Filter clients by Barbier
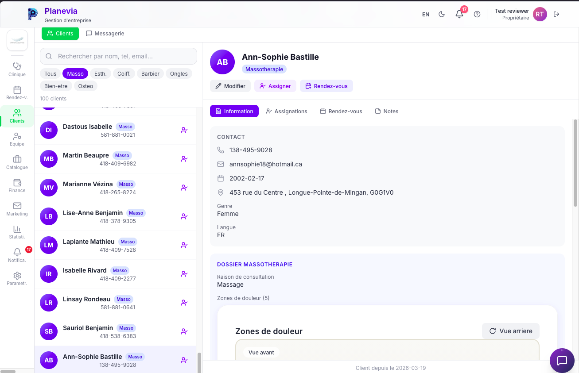 [151, 73]
